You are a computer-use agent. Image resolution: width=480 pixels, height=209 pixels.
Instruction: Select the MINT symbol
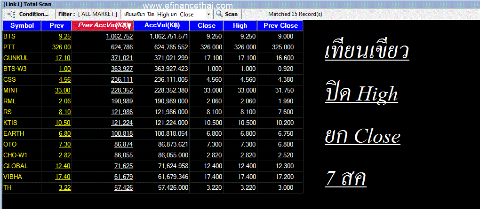pos(11,90)
